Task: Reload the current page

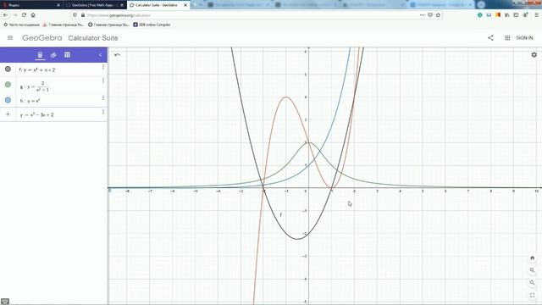Action: point(24,15)
